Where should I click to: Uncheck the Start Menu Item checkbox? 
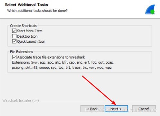pos(14,31)
